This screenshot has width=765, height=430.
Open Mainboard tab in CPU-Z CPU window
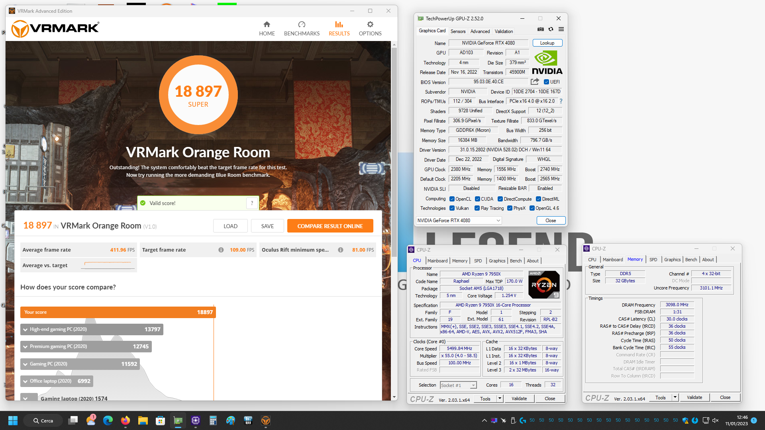(x=437, y=261)
